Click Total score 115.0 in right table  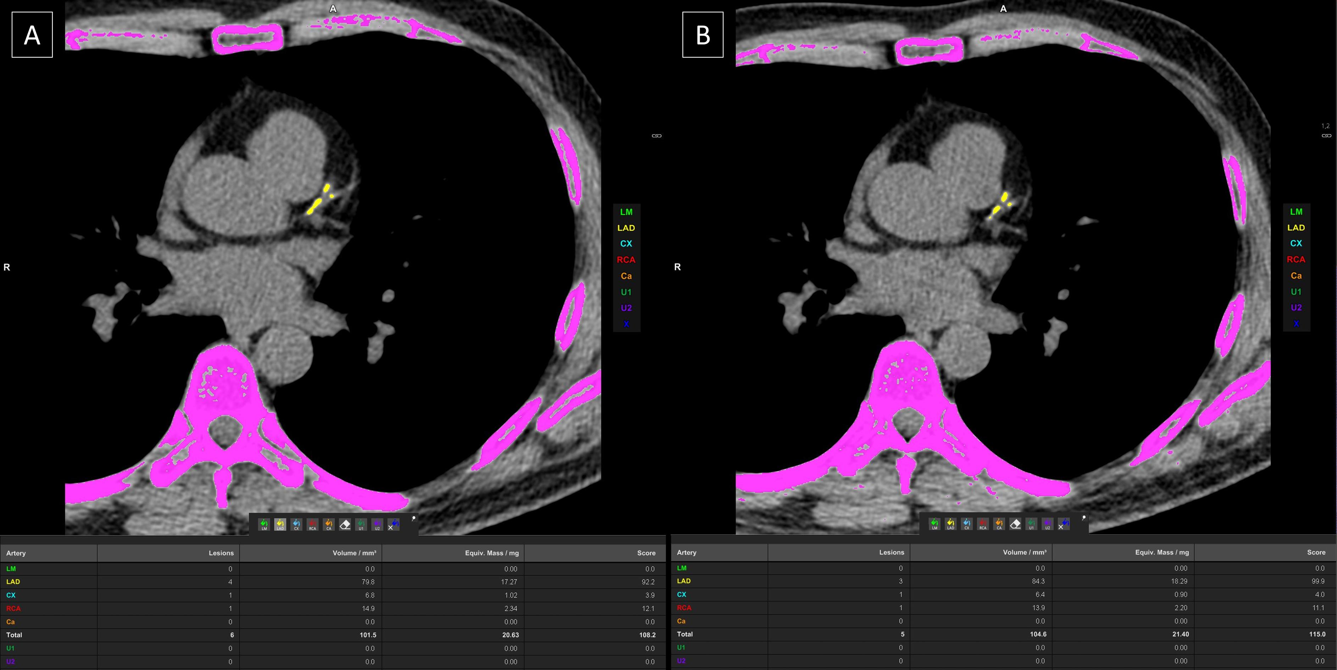(1317, 634)
